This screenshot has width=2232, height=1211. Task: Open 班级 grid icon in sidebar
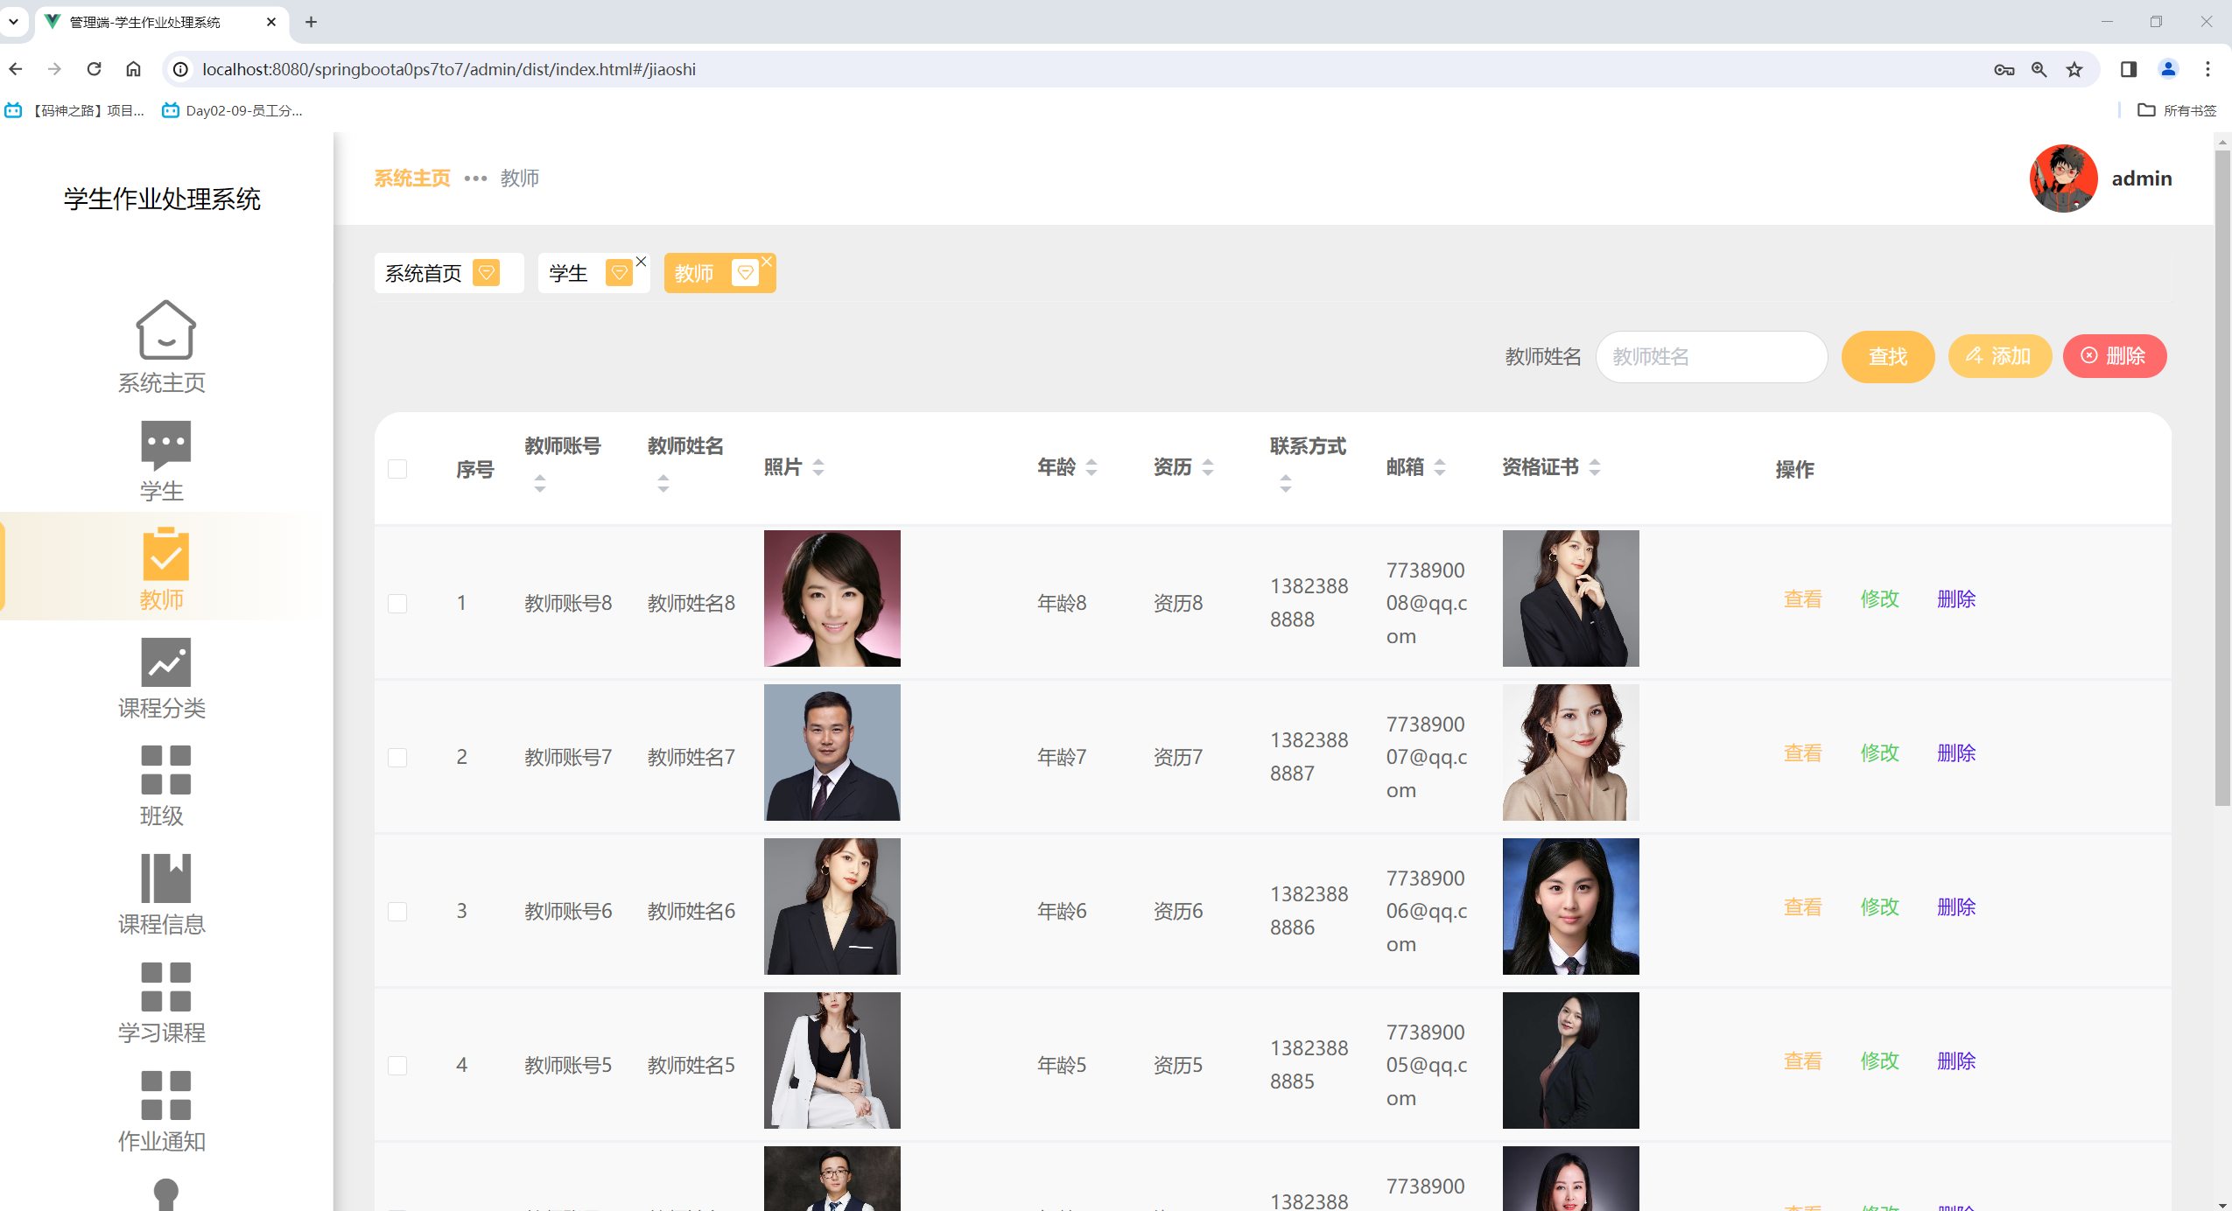pos(165,770)
